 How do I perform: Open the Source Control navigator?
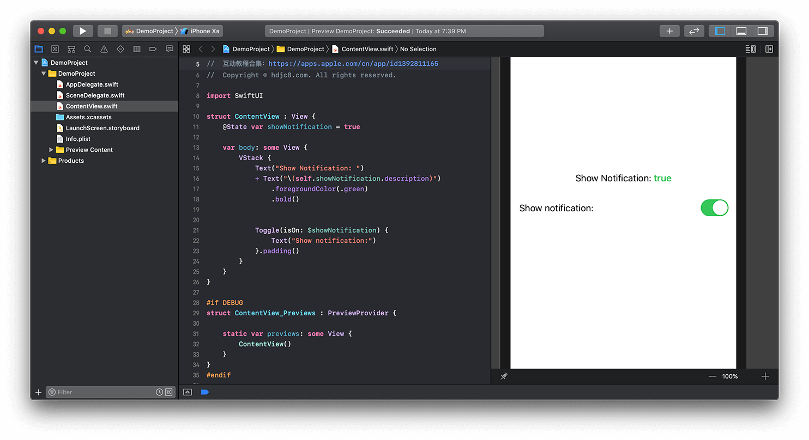click(55, 49)
